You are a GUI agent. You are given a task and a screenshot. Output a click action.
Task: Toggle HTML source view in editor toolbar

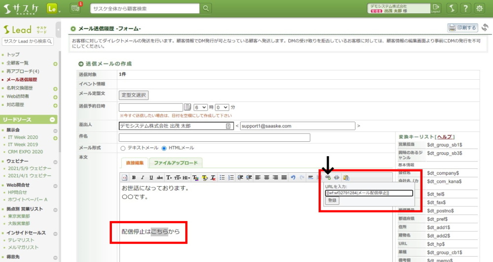tap(125, 177)
